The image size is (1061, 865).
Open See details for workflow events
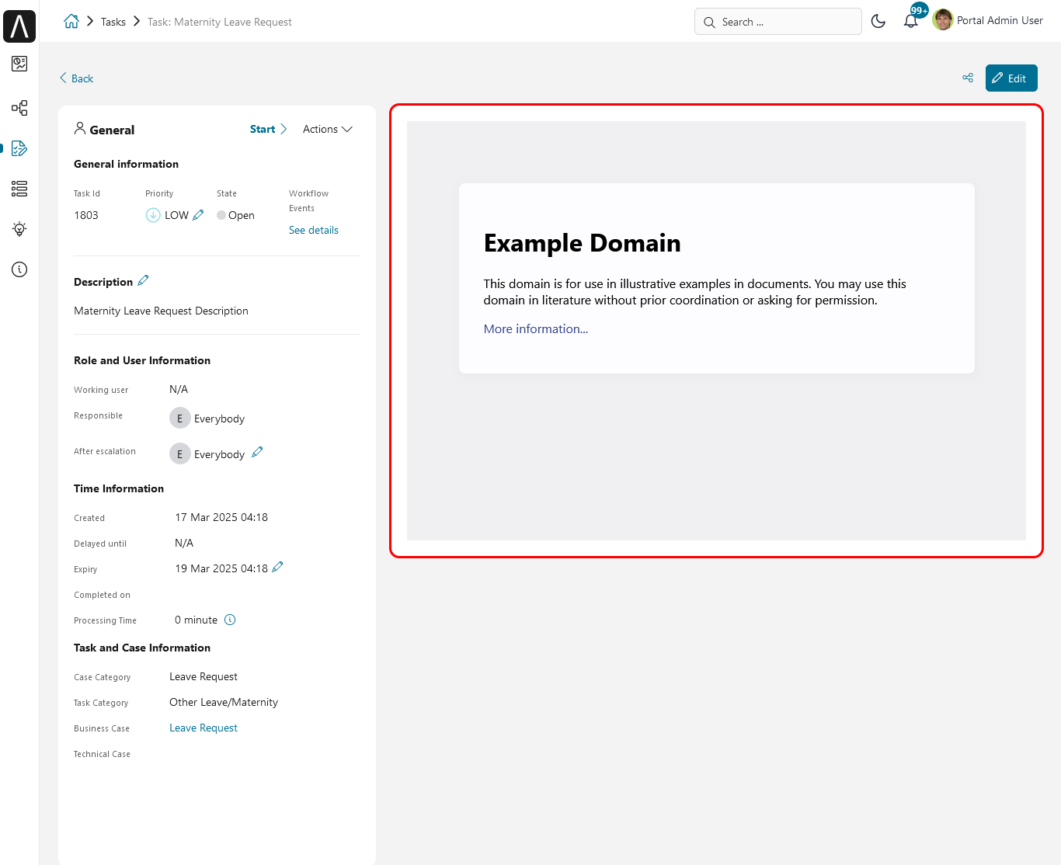click(314, 230)
